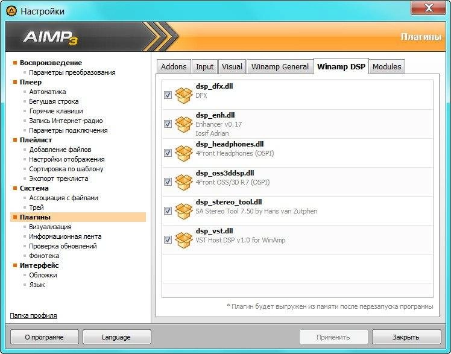The width and height of the screenshot is (451, 354).
Task: Click the AIMP3 logo in the header
Action: pyautogui.click(x=50, y=37)
